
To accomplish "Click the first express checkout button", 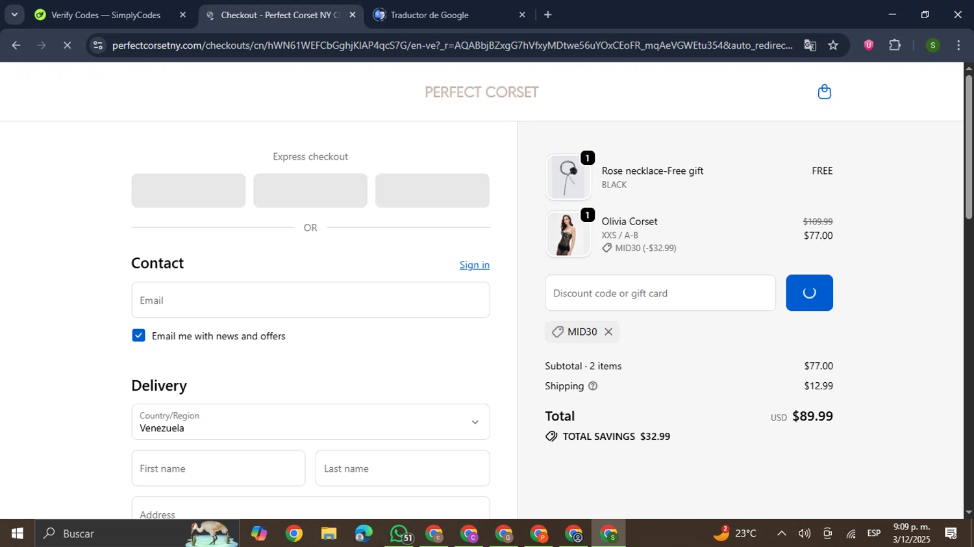I will (x=188, y=190).
